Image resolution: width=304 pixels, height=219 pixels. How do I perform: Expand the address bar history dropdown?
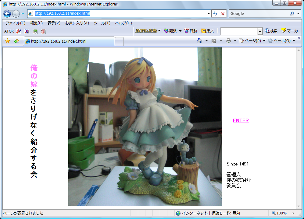pyautogui.click(x=209, y=14)
